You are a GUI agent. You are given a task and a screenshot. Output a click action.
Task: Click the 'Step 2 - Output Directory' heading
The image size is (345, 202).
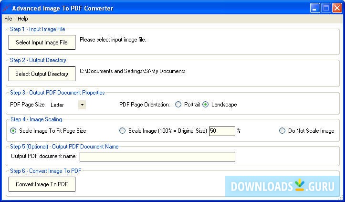[x=38, y=60]
